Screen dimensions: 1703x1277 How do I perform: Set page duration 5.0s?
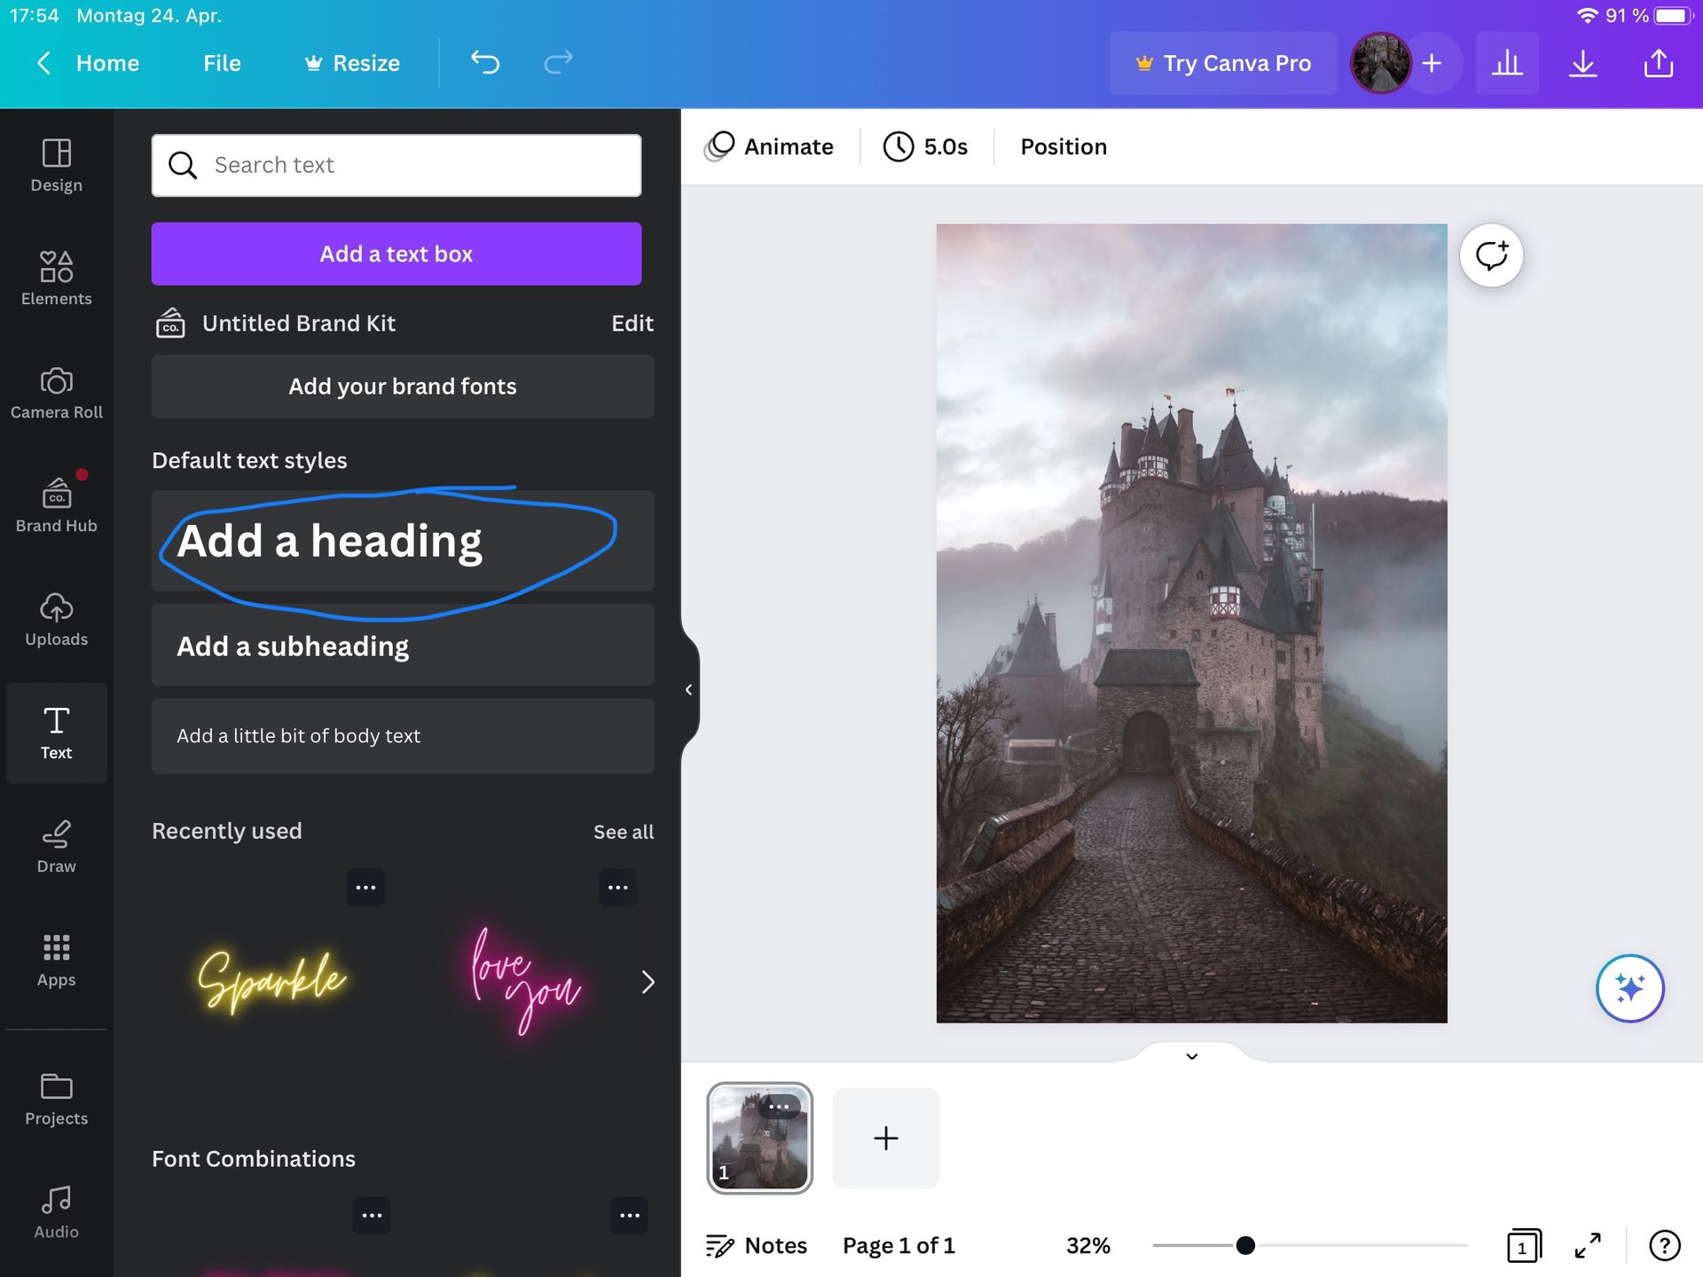pos(925,146)
